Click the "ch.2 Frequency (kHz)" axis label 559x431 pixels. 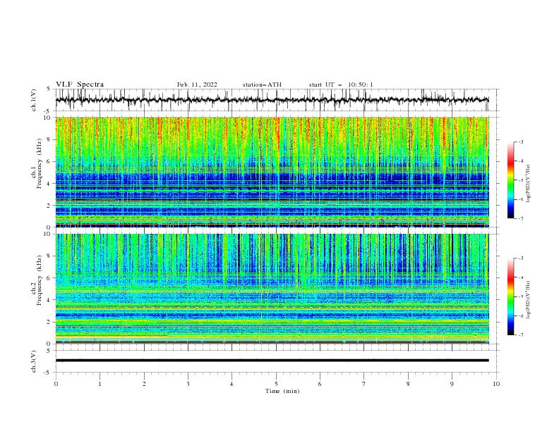37,280
